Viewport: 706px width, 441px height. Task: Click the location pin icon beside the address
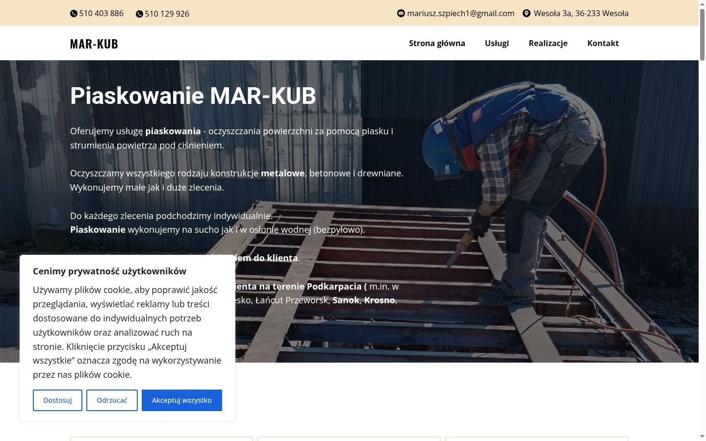[527, 13]
